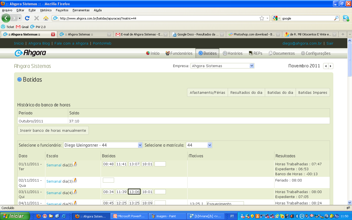Run search with magnifier icon

(336, 18)
